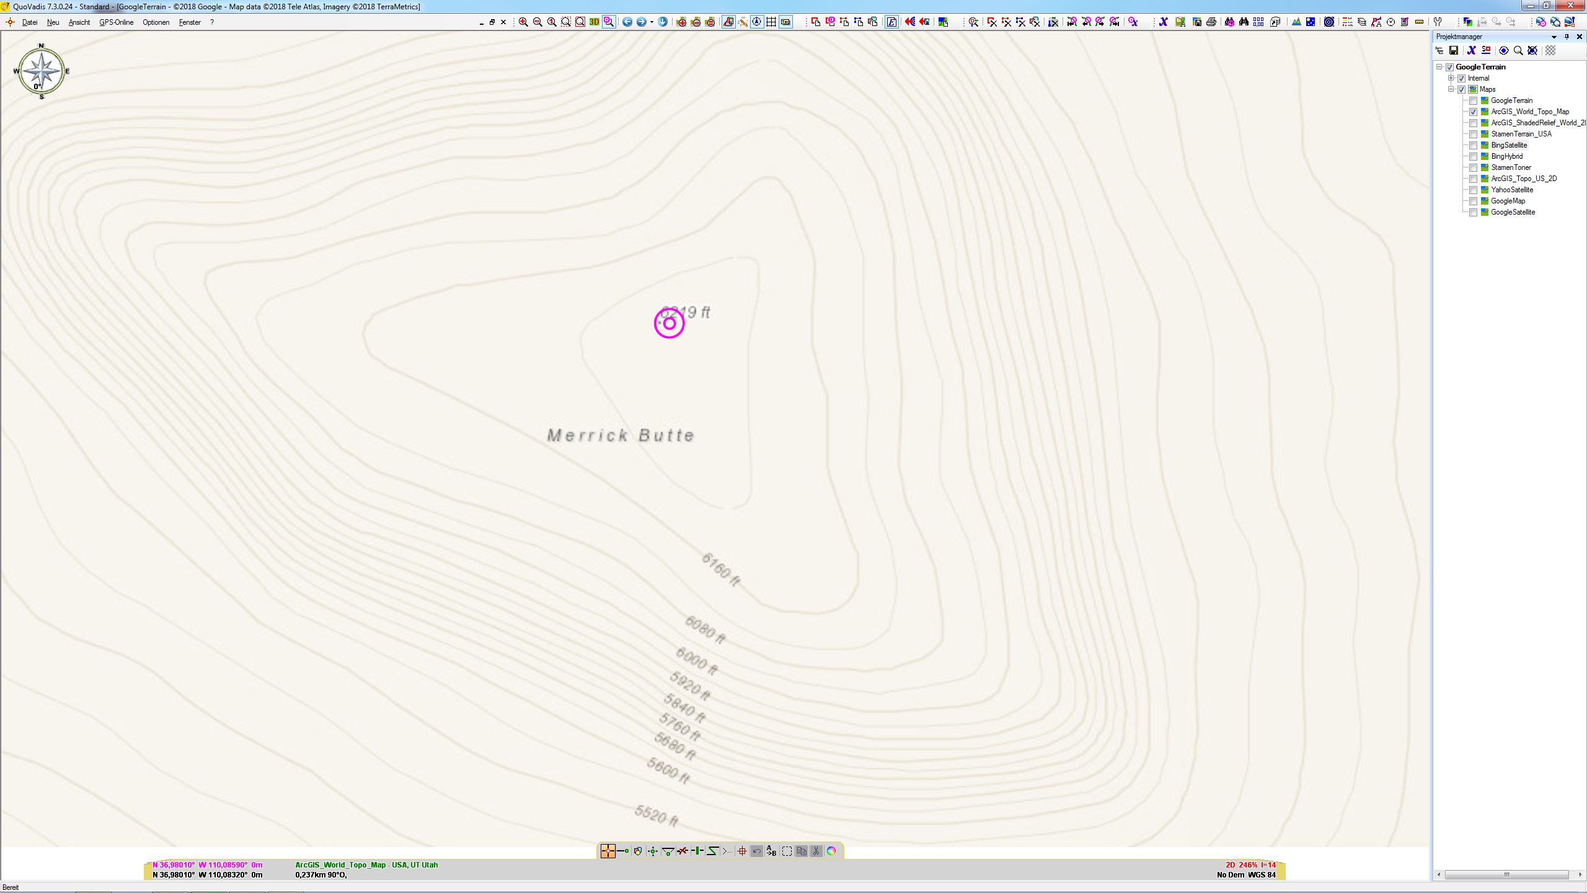1587x893 pixels.
Task: Enable the StamenToner checkbox
Action: tap(1474, 167)
